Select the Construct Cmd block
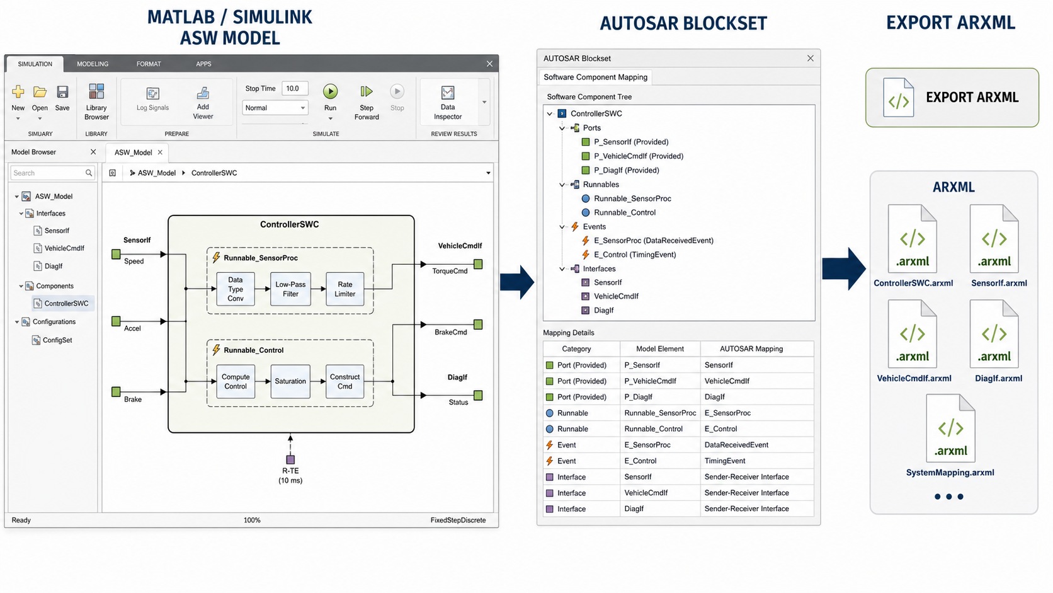The image size is (1053, 593). pos(345,381)
